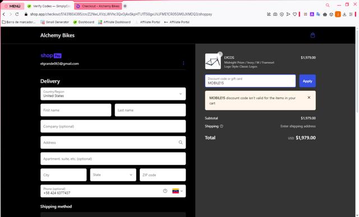Open the cube extensions icon
Image resolution: width=359 pixels, height=217 pixels.
click(x=332, y=14)
